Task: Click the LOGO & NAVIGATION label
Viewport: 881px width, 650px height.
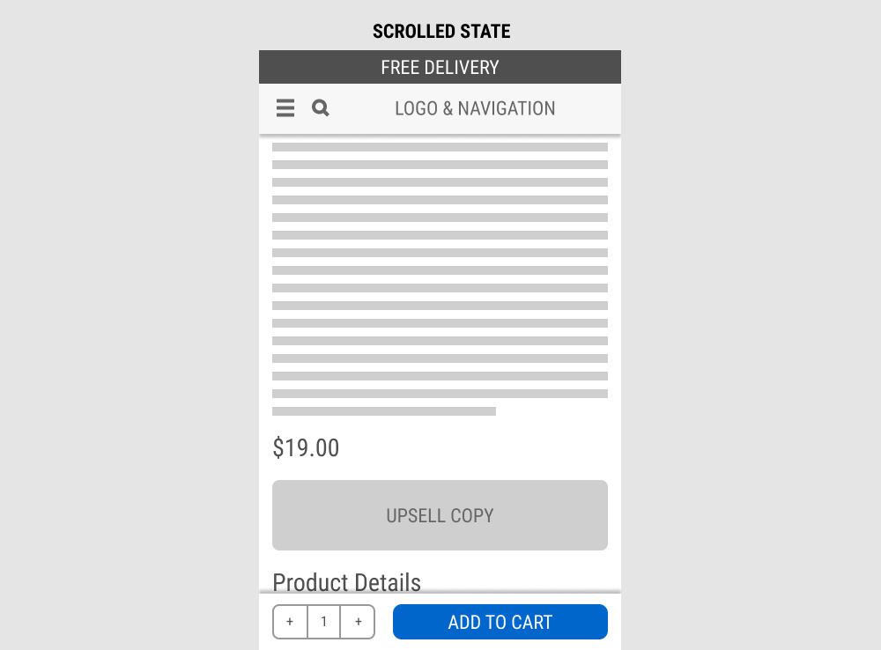Action: (x=475, y=108)
